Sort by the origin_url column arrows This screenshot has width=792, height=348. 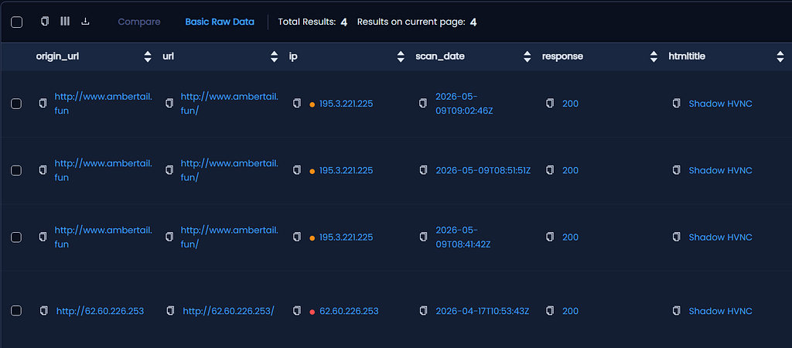(148, 56)
